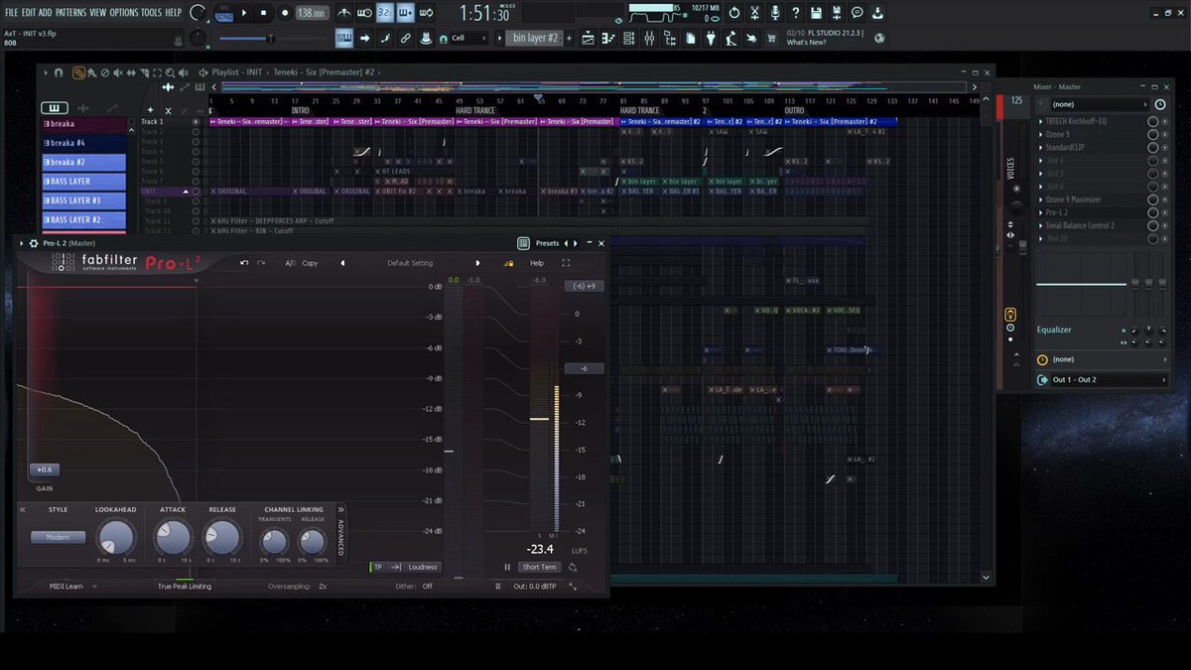Click the pause meter icon beside Short Term
1191x670 pixels.
click(507, 567)
